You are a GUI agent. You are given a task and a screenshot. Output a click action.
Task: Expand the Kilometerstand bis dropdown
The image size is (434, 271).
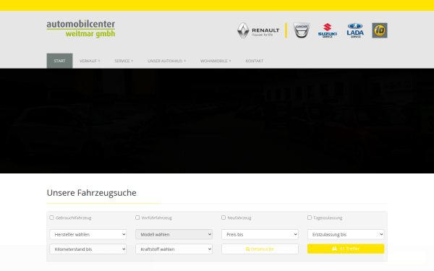[x=88, y=249]
